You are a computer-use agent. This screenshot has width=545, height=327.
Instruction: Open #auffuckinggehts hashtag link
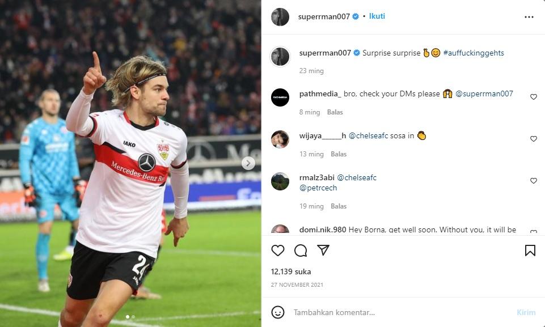474,53
